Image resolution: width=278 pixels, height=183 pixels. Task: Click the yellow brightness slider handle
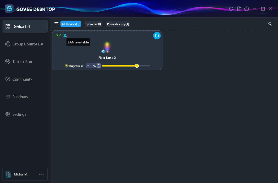pos(137,66)
